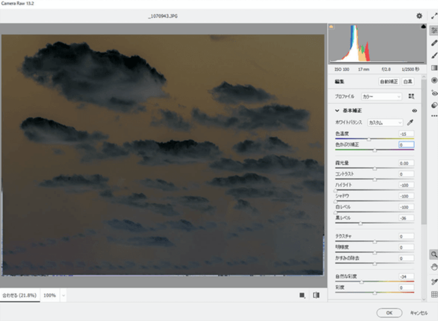Switch to 100% zoom tab

click(x=50, y=295)
